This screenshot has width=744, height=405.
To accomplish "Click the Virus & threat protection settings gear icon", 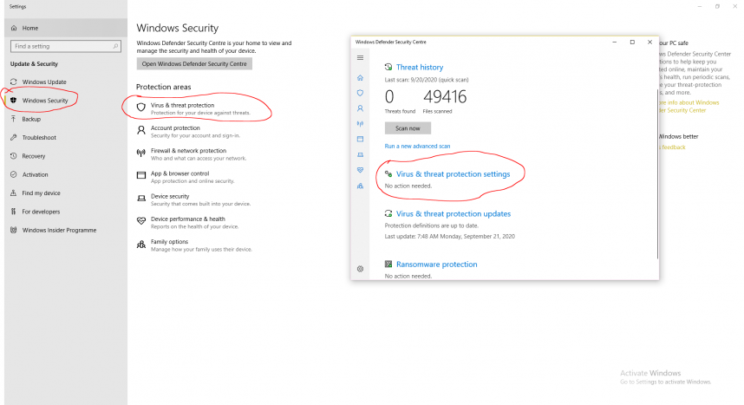I will pyautogui.click(x=388, y=173).
